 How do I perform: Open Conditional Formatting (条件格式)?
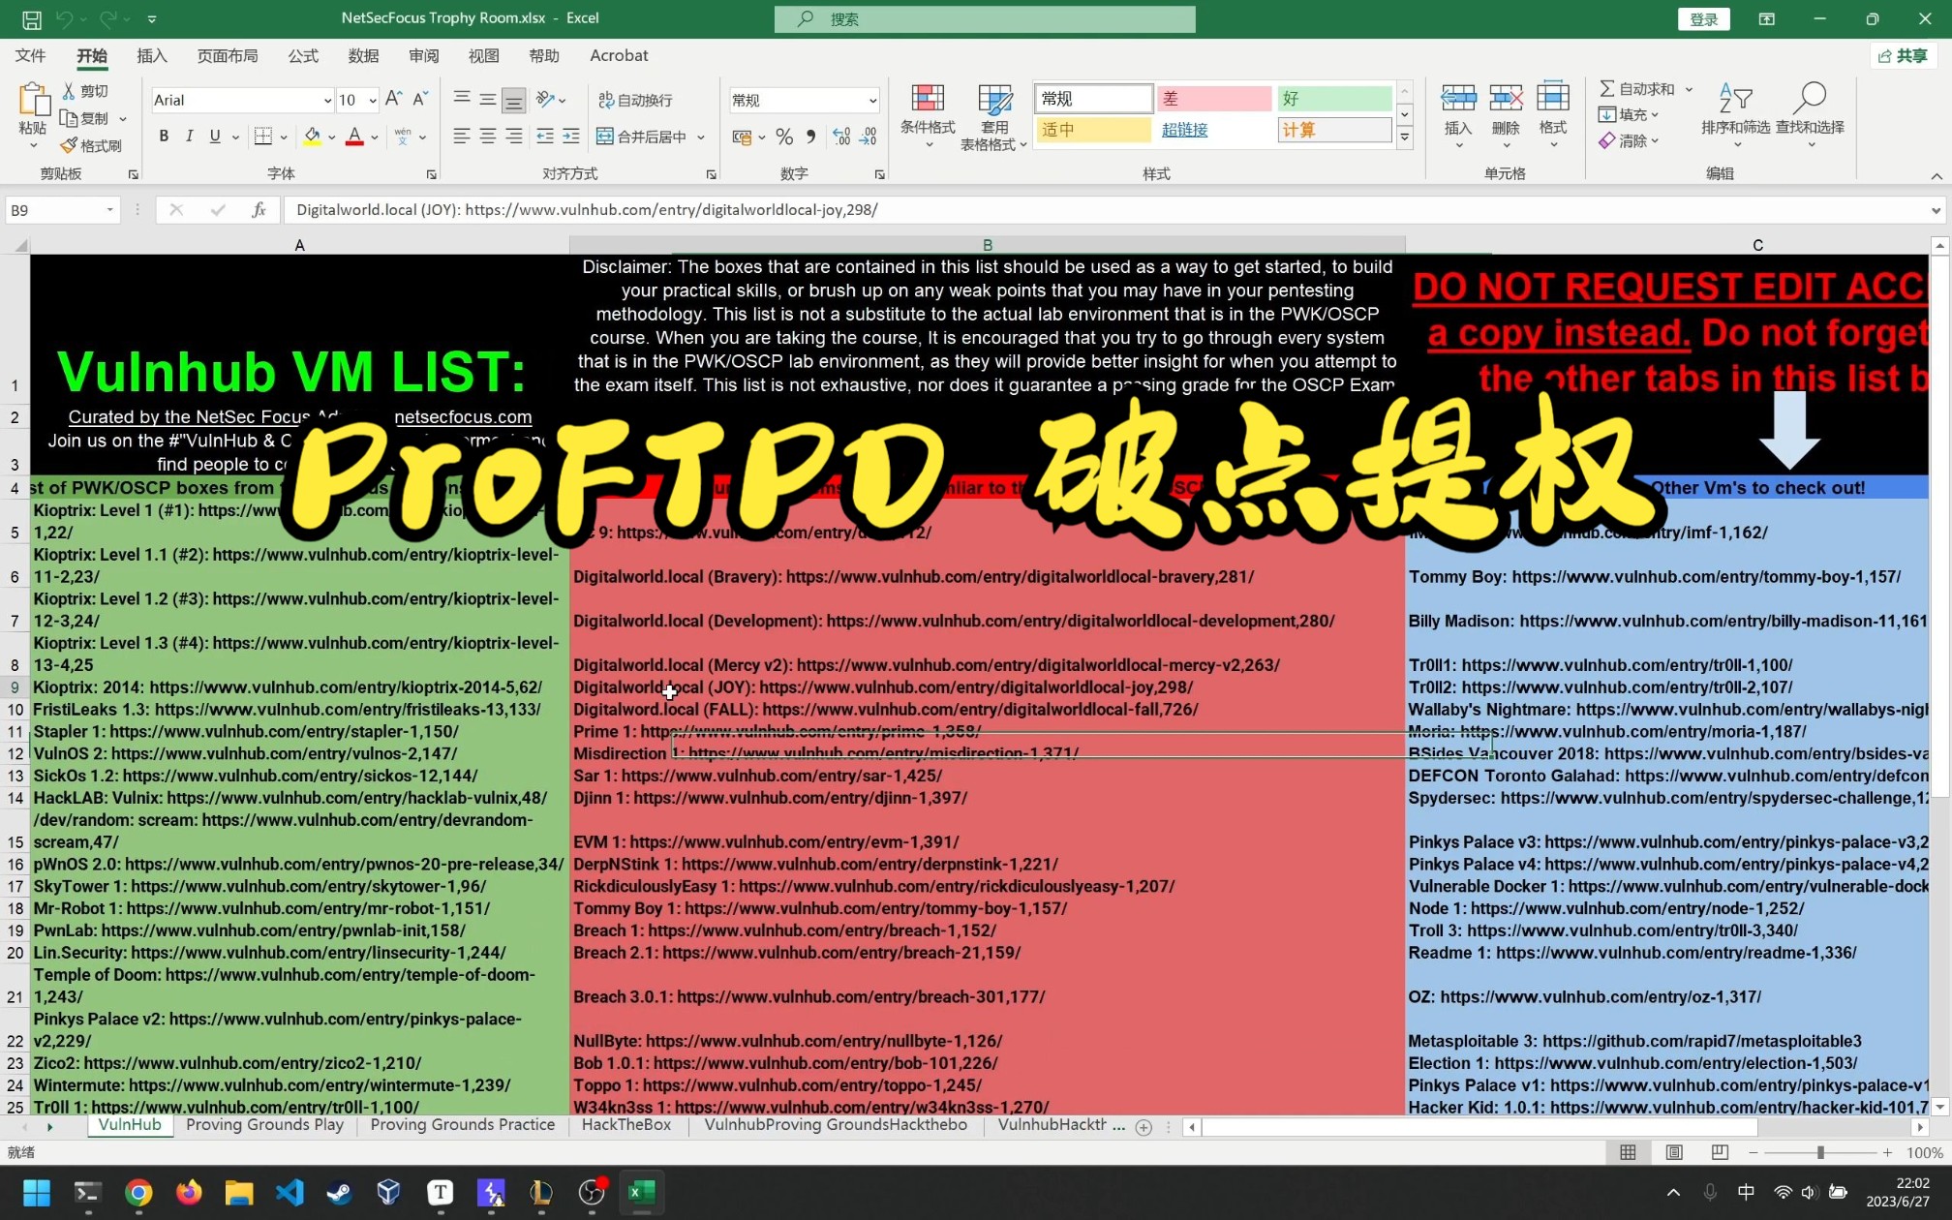[x=928, y=116]
